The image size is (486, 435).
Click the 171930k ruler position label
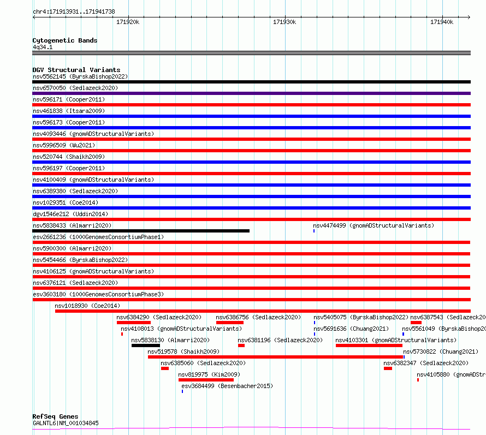pyautogui.click(x=285, y=22)
